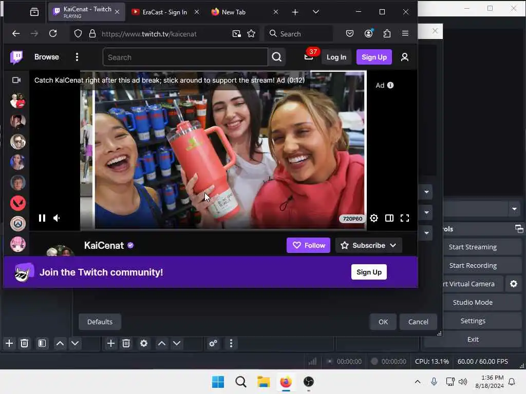
Task: Toggle picture-in-picture from address bar
Action: tap(236, 33)
